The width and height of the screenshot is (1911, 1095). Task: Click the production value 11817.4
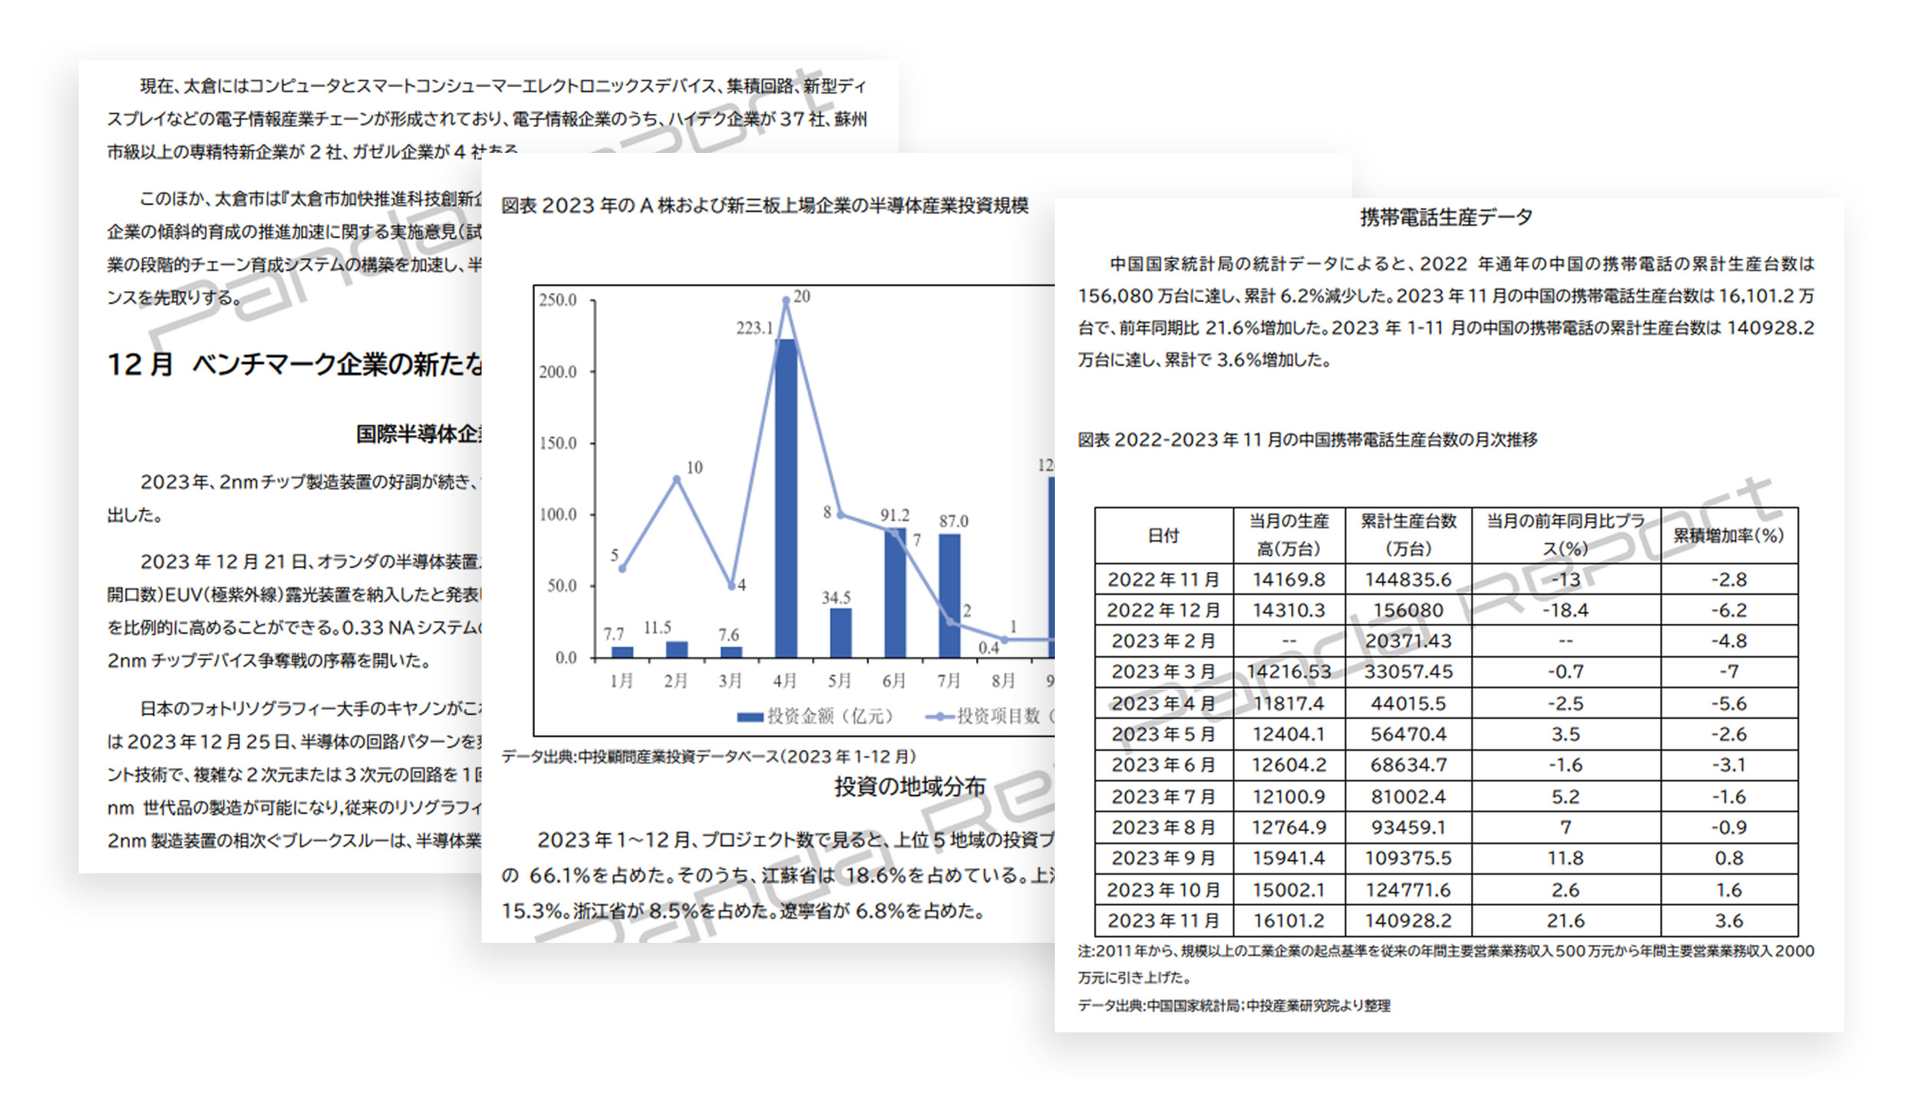click(x=1289, y=703)
